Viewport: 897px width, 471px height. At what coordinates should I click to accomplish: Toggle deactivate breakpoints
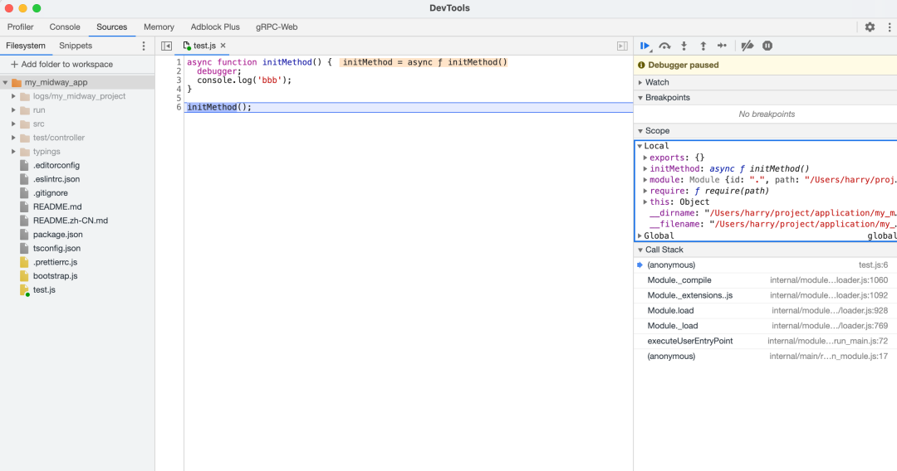pos(747,46)
